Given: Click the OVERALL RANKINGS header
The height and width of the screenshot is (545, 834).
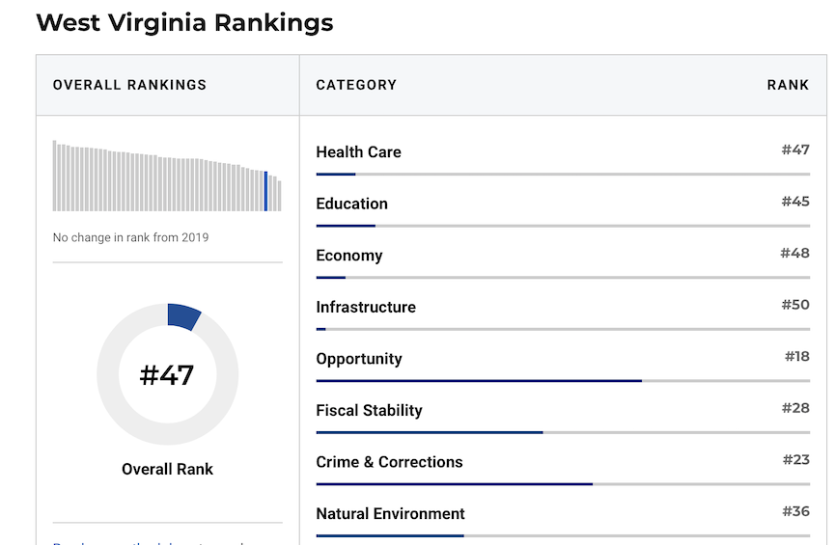Looking at the screenshot, I should point(129,85).
